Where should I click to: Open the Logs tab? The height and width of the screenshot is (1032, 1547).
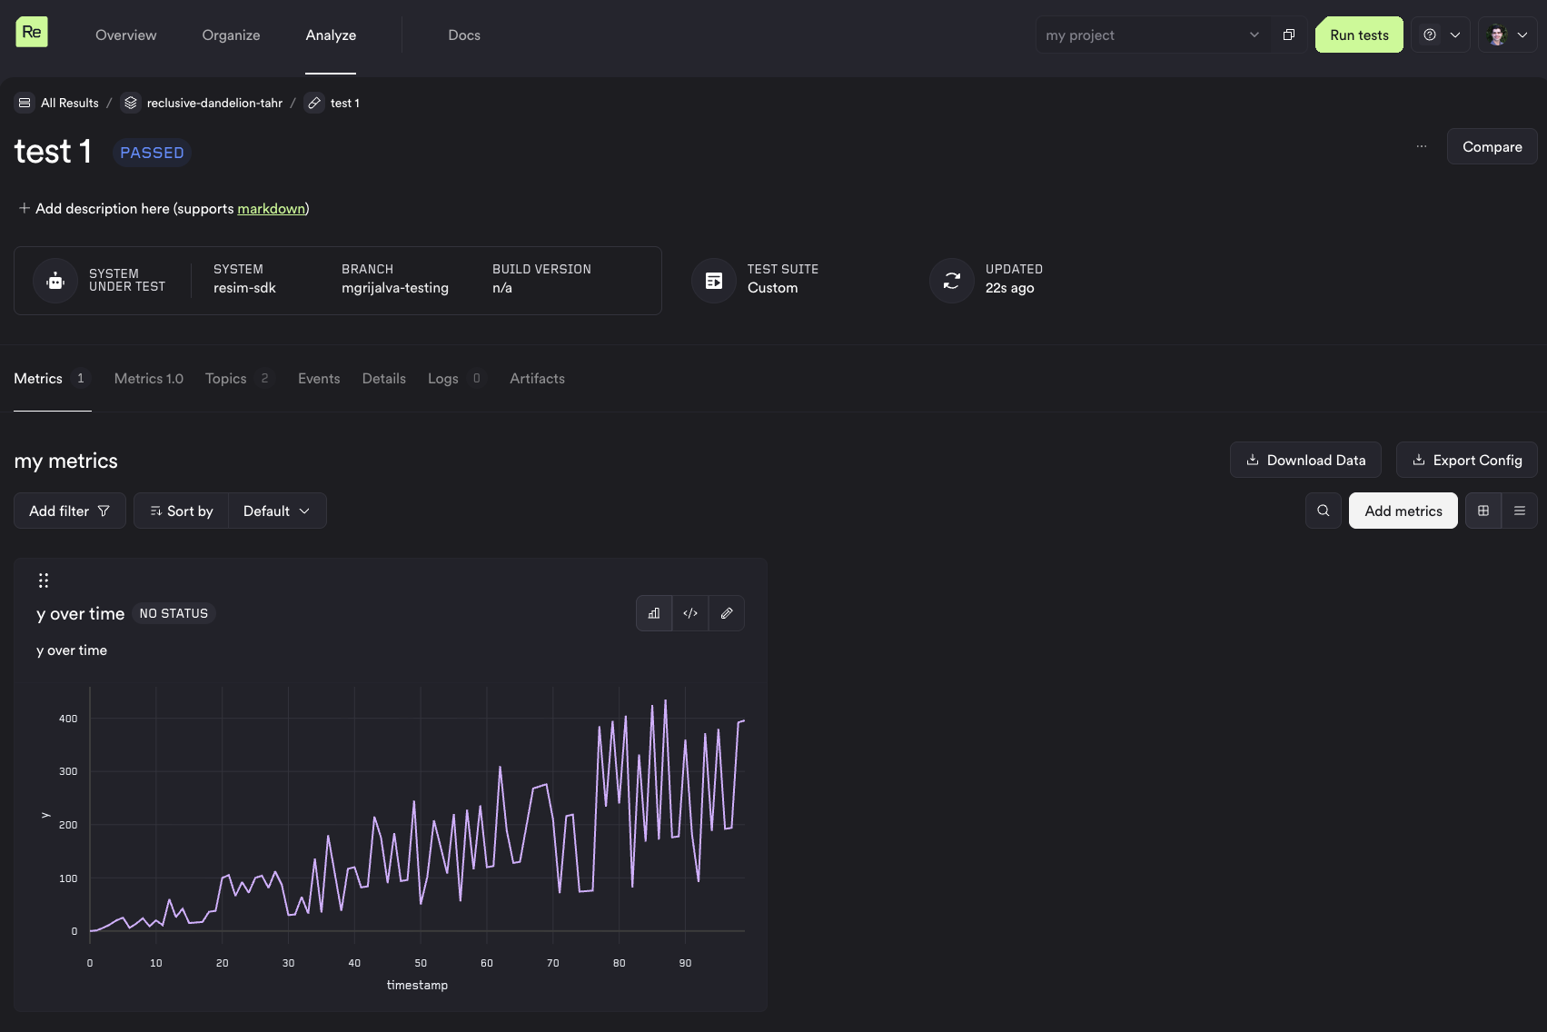[x=441, y=378]
